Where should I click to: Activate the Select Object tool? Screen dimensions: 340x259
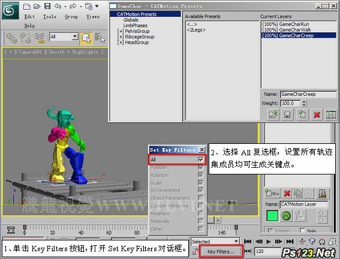coord(86,38)
